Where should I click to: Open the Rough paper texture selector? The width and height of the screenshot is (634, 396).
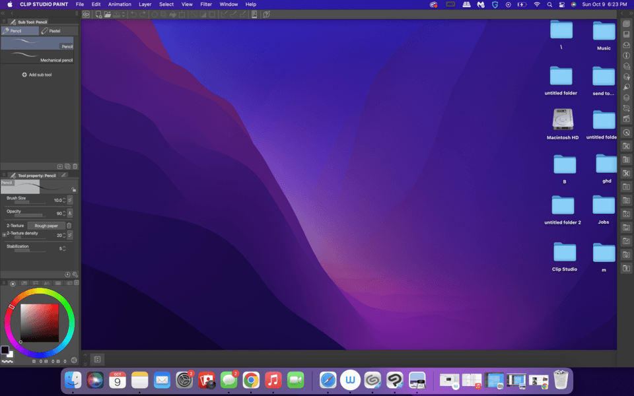click(46, 226)
